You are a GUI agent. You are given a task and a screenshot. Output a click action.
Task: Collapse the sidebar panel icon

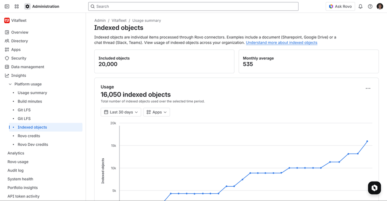pos(7,7)
